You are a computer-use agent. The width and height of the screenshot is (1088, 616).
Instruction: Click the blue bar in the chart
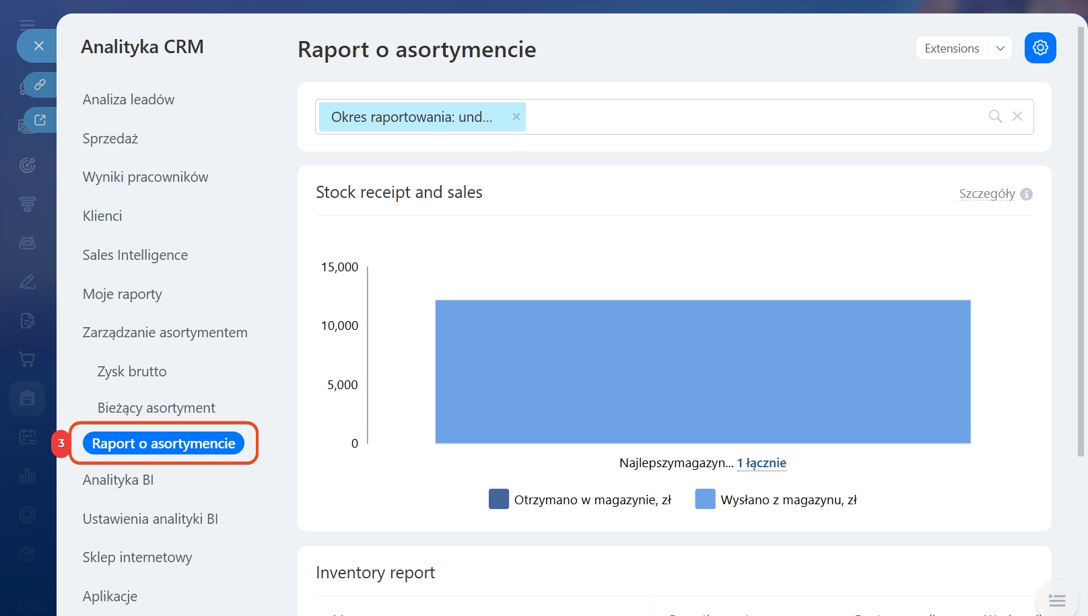coord(702,372)
